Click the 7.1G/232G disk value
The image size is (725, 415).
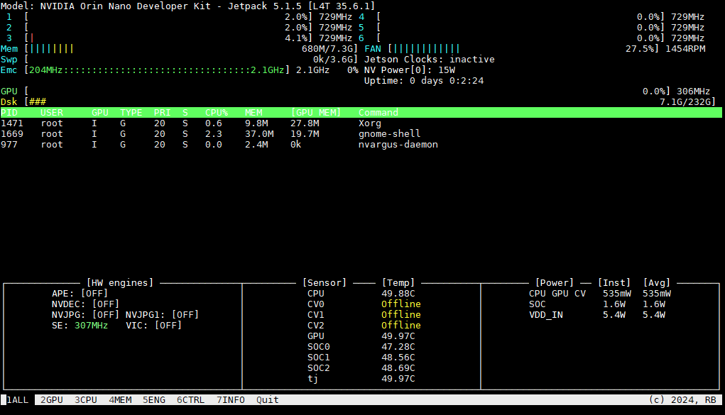click(x=685, y=101)
